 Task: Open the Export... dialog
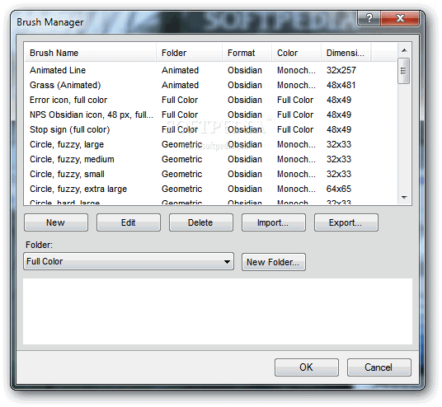(346, 222)
